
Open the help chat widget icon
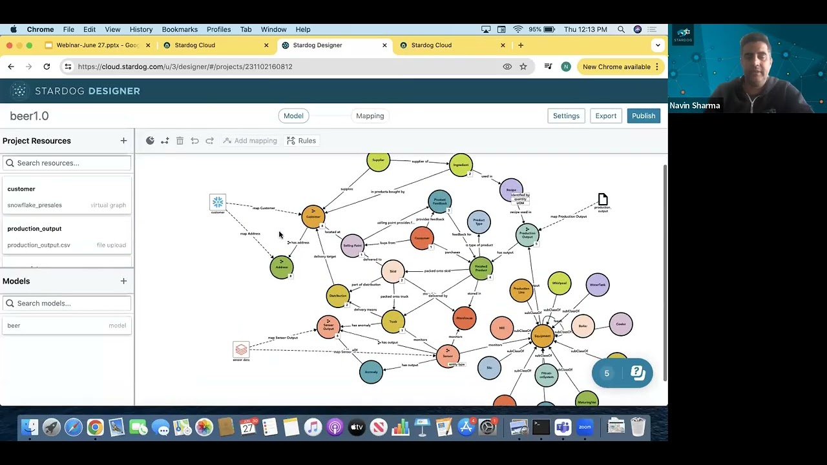[x=637, y=373]
